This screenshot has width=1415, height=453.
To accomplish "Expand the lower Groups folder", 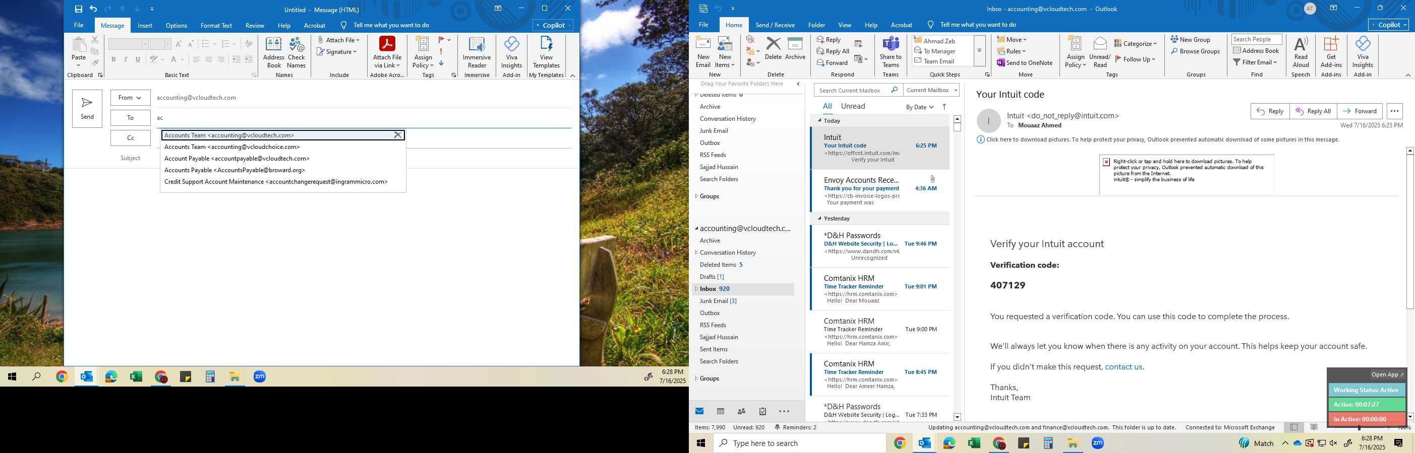I will (696, 379).
